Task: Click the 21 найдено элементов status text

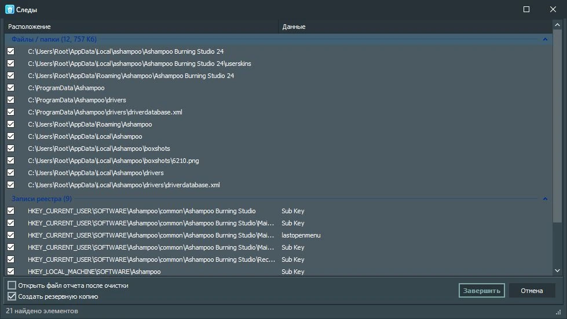Action: click(42, 311)
